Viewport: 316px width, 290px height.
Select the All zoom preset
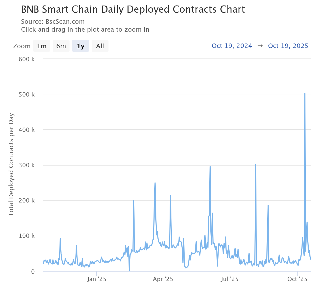click(100, 46)
